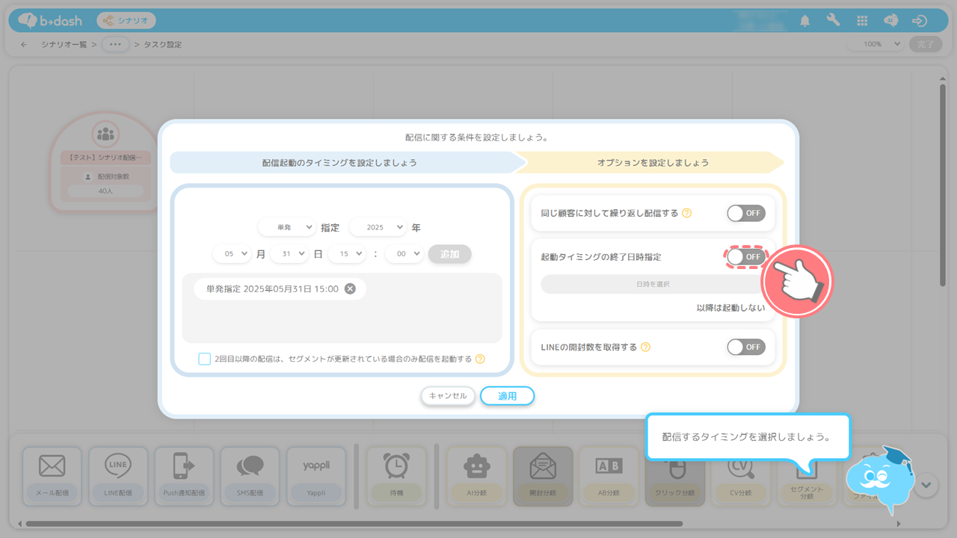This screenshot has width=957, height=538.
Task: Click the 40人 count on segment node
Action: [105, 191]
